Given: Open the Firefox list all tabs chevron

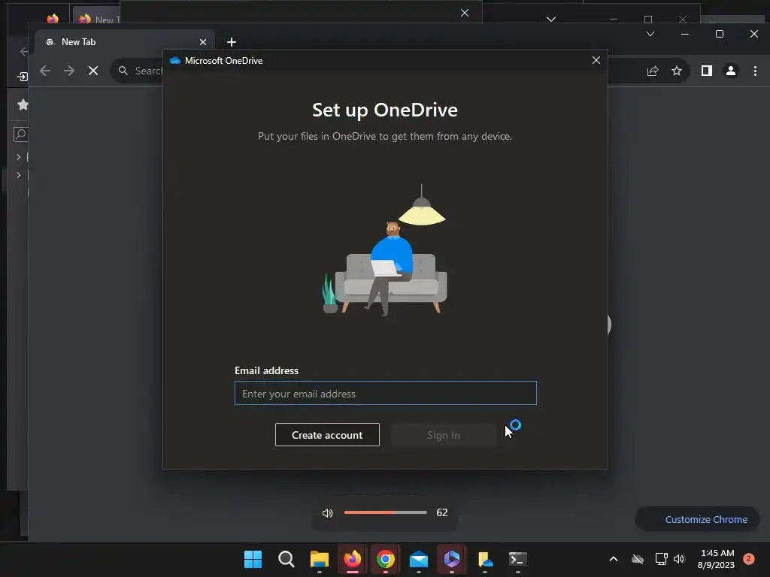Looking at the screenshot, I should click(x=551, y=19).
